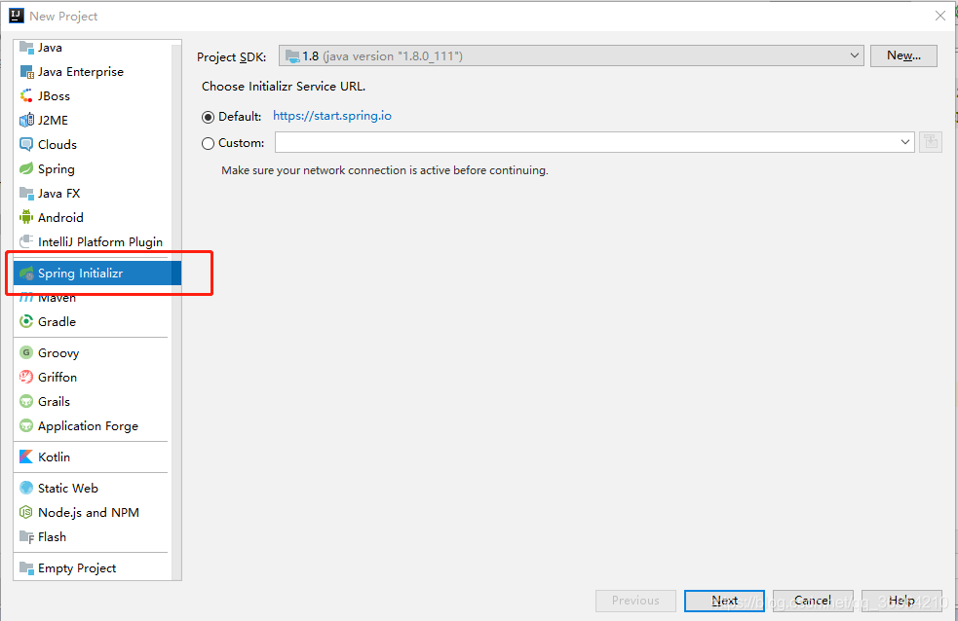Choose the Android project type
The height and width of the screenshot is (621, 958).
(93, 217)
